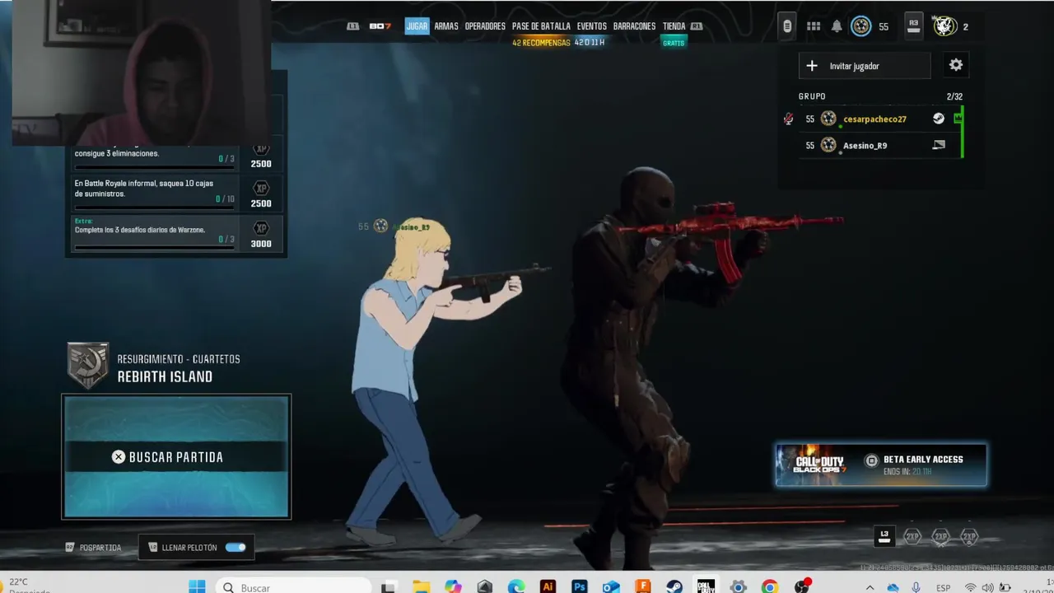
Task: Select RESURGIMIENTO - CUARTETOS mode title
Action: 179,359
